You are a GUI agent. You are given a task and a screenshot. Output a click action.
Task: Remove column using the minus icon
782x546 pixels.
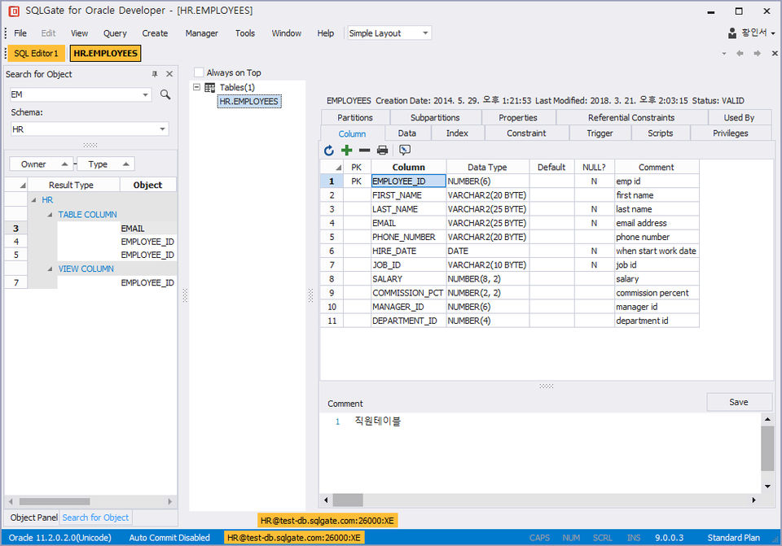(364, 151)
